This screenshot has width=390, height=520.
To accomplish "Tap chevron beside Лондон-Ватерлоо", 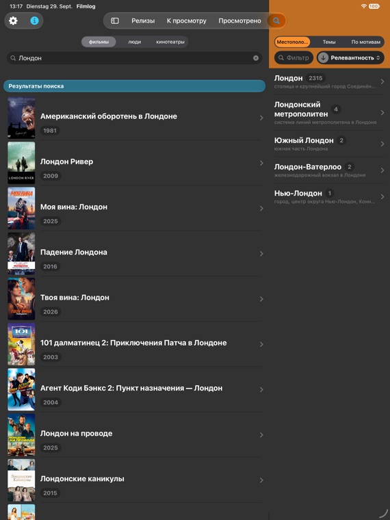I will pos(382,170).
